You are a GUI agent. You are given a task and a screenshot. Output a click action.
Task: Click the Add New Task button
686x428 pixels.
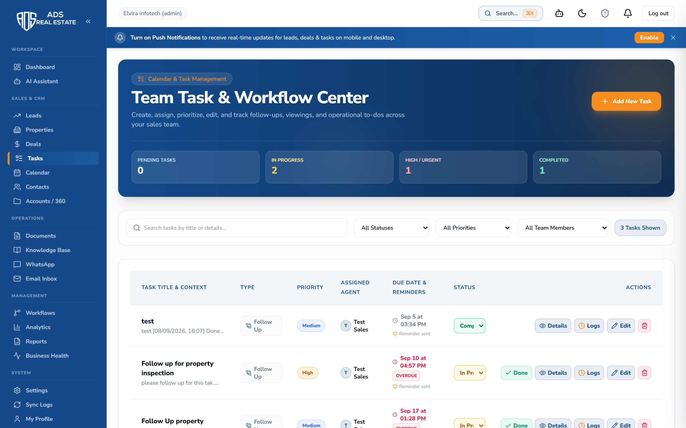pos(626,101)
